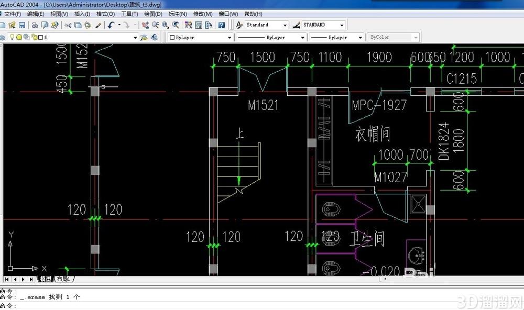Select the Pan realtime tool
The image size is (524, 310).
145,25
